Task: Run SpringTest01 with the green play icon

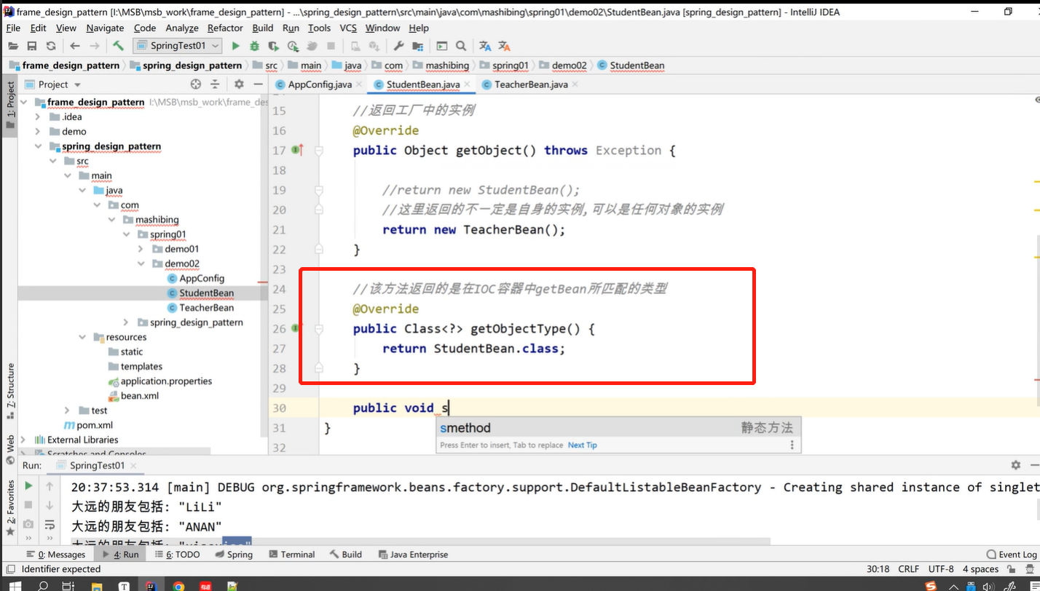Action: point(235,46)
